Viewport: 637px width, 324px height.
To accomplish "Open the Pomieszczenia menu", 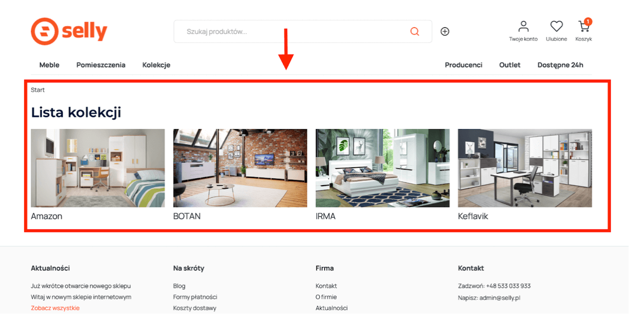I will click(101, 65).
